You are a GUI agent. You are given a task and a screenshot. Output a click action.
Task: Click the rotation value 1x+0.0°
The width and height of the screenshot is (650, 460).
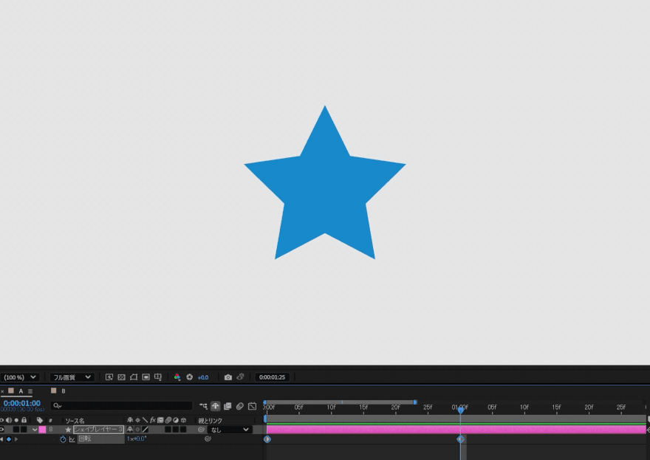(137, 439)
